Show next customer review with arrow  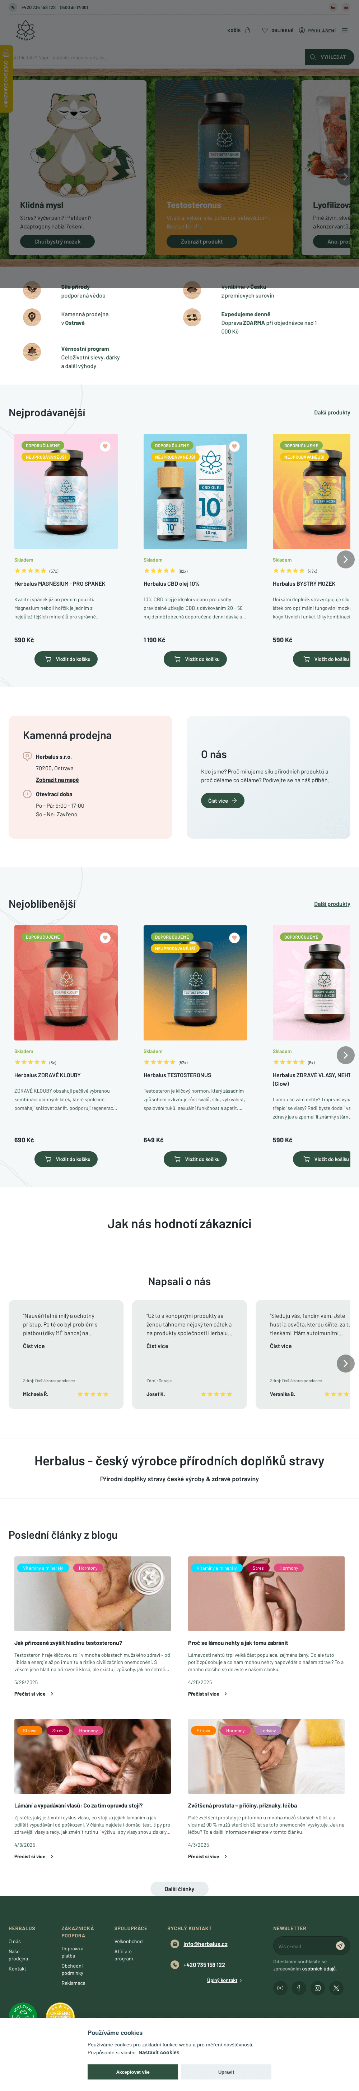345,1363
